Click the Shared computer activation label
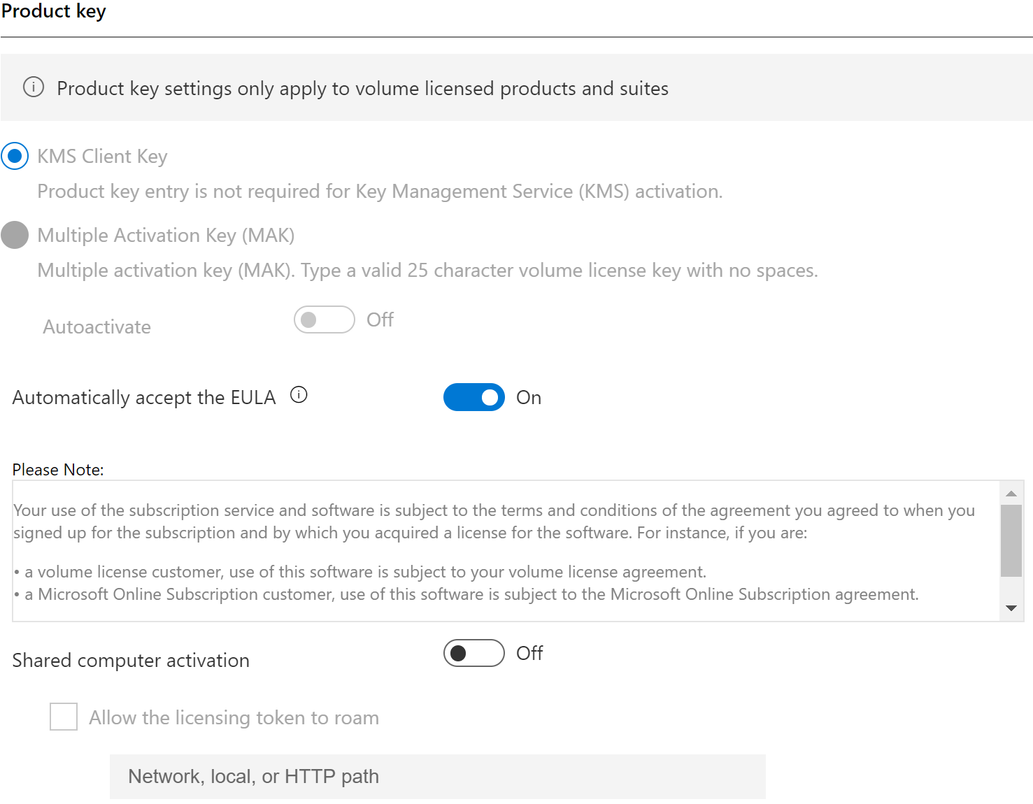Viewport: 1033px width, 804px height. point(131,661)
